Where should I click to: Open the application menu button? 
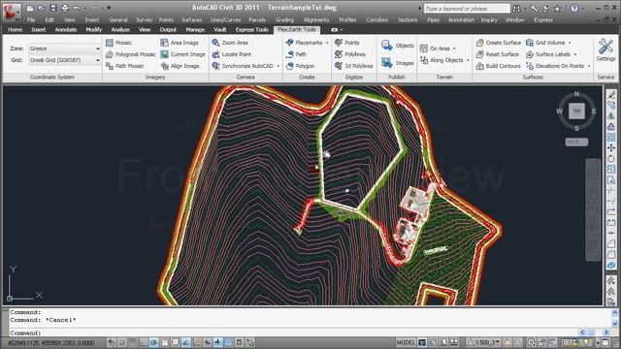click(12, 12)
